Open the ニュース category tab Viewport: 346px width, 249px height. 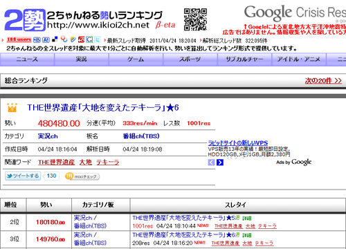[27, 59]
